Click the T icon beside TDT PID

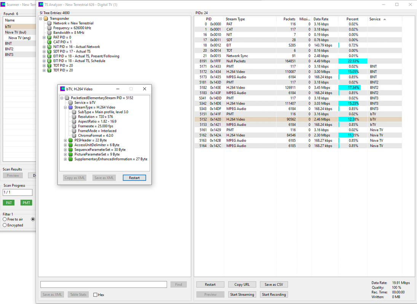pyautogui.click(x=49, y=70)
